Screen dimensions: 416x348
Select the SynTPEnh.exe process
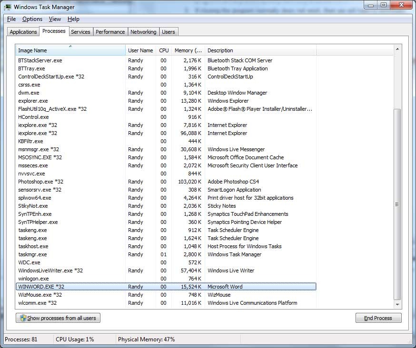pos(166,214)
